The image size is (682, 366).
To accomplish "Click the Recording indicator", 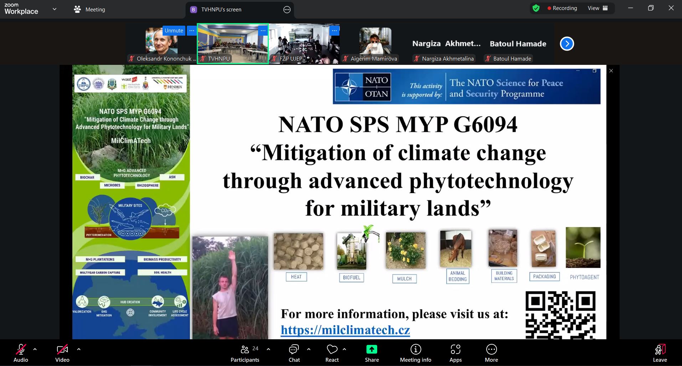I will 562,8.
